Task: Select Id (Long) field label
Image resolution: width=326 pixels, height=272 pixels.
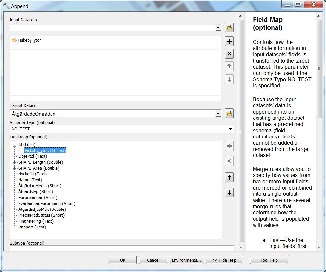Action: [x=27, y=145]
